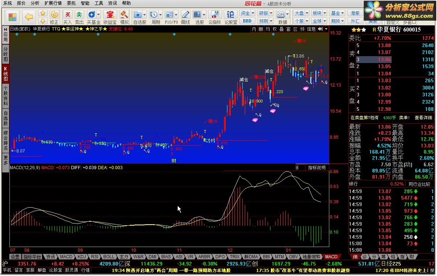Open the 扩展行情 menu

coord(53,3)
